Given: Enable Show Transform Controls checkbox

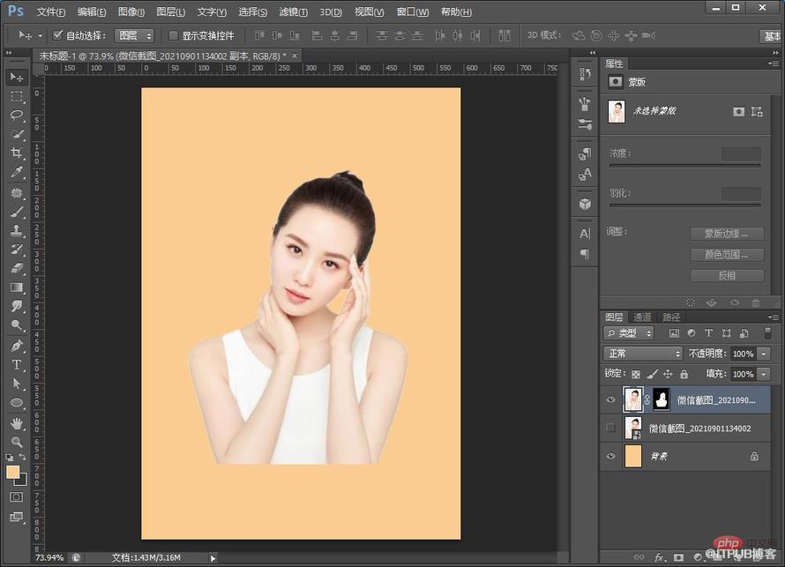Looking at the screenshot, I should tap(173, 35).
